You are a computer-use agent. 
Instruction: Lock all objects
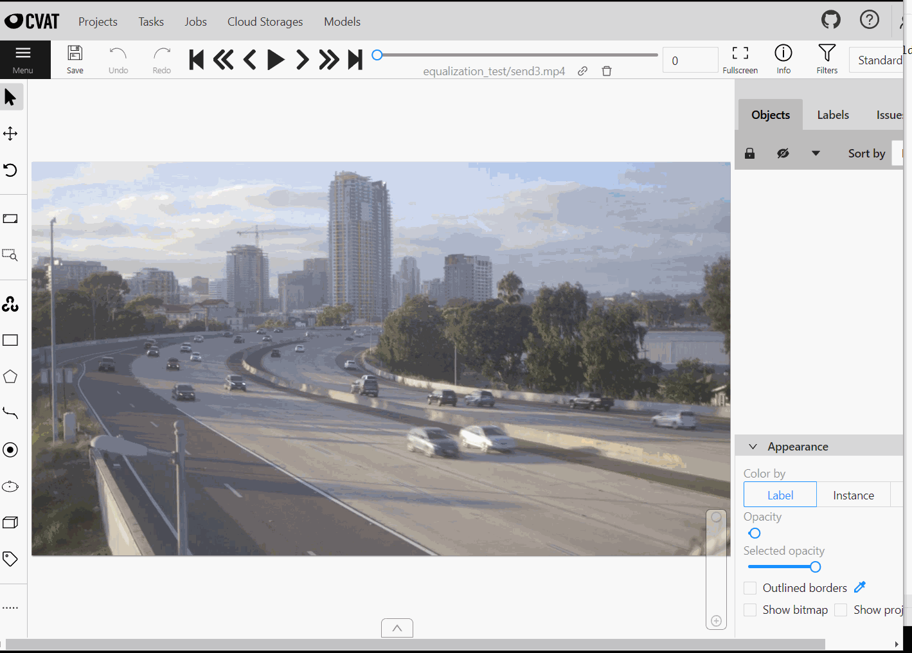point(749,154)
